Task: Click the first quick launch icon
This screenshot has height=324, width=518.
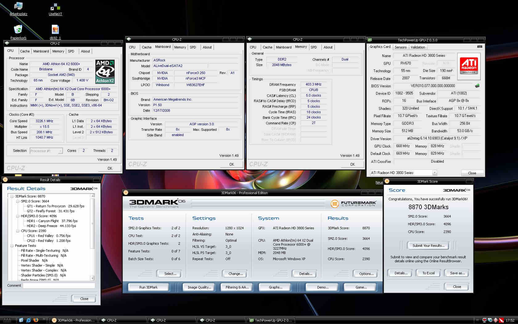Action: point(21,320)
